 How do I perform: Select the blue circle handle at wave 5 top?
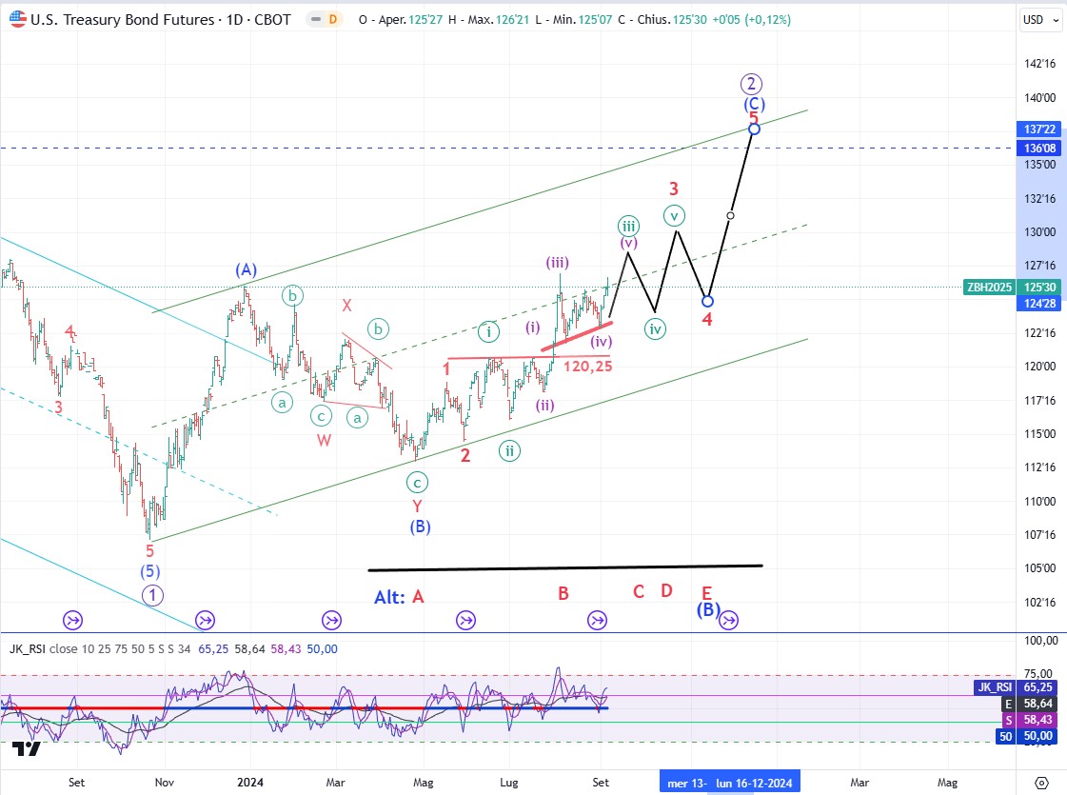754,129
